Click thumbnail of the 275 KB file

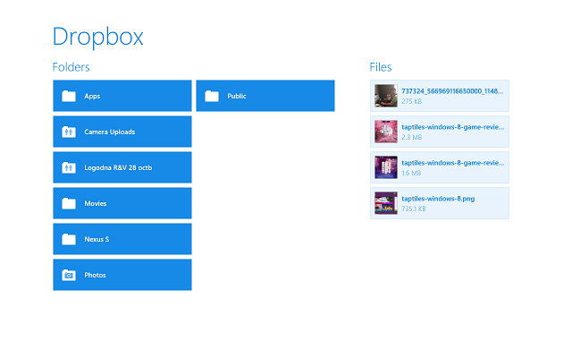(386, 96)
